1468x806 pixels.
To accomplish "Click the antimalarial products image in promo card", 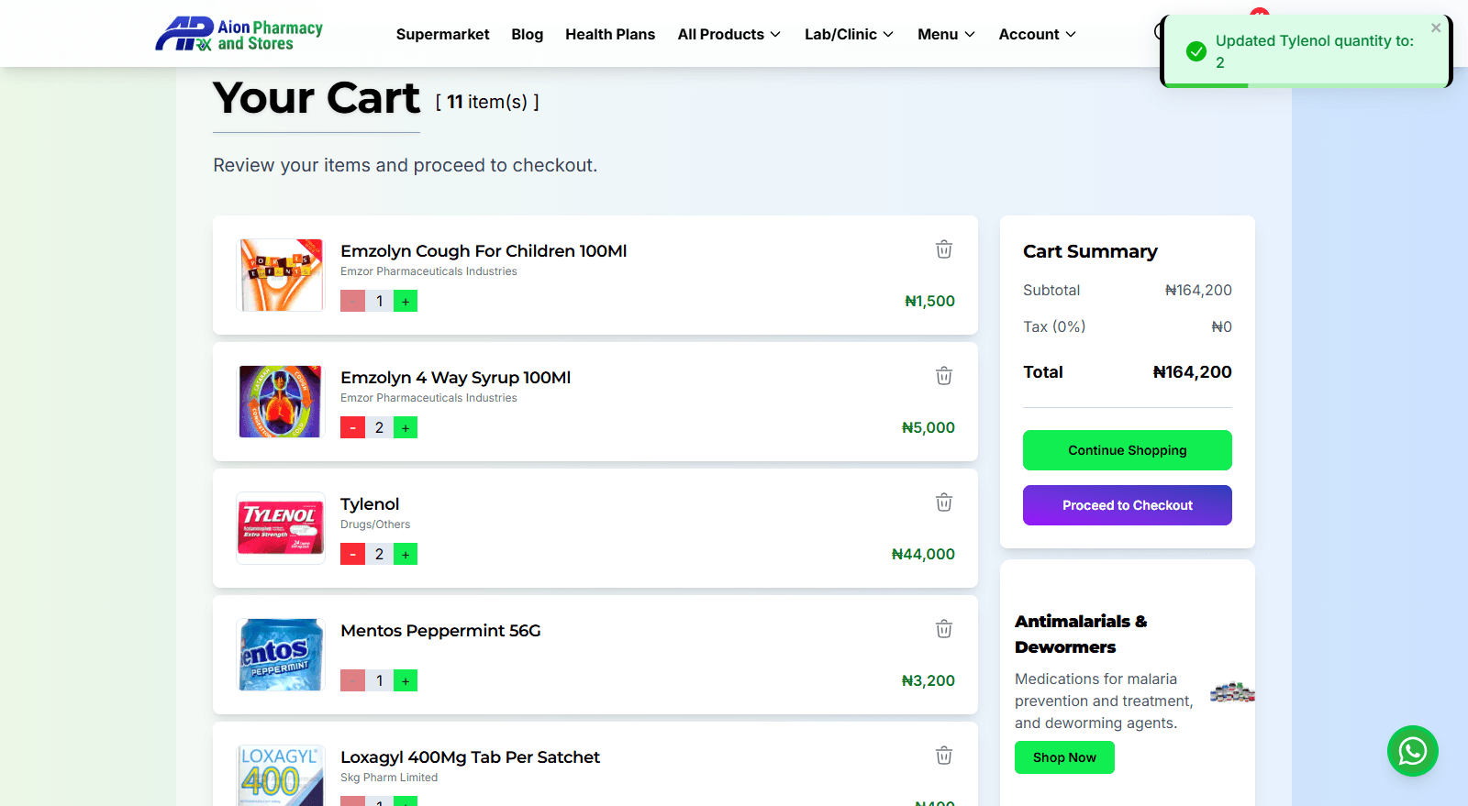I will click(x=1232, y=692).
